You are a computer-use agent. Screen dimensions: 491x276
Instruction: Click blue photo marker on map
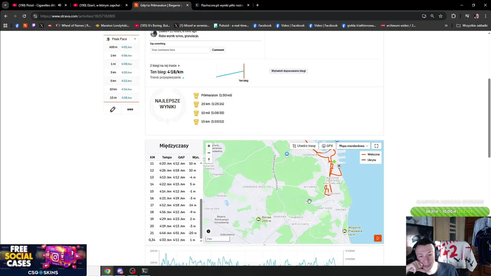pos(287,154)
